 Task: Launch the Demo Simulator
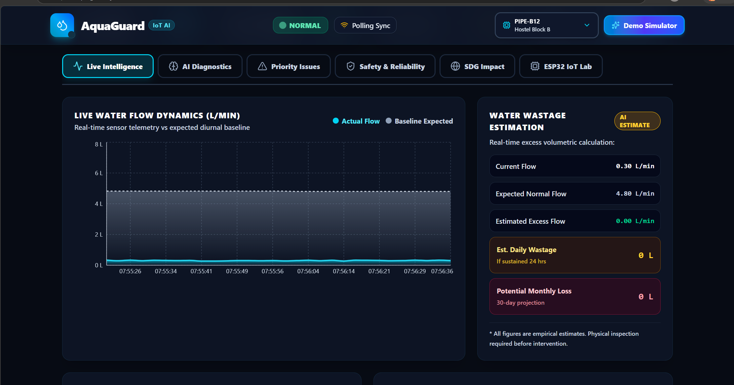tap(644, 25)
